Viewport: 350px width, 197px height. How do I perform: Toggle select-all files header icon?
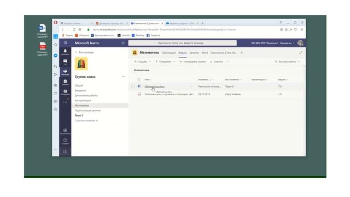point(139,80)
